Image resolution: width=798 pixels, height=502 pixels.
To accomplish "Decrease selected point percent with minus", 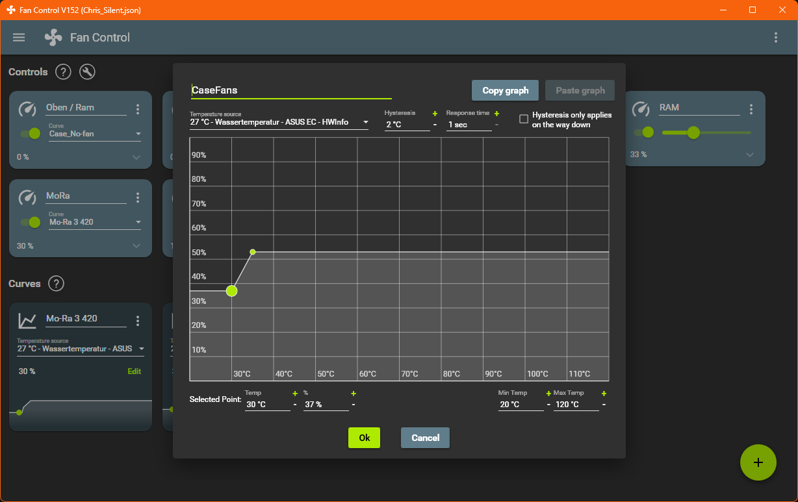I will [354, 404].
